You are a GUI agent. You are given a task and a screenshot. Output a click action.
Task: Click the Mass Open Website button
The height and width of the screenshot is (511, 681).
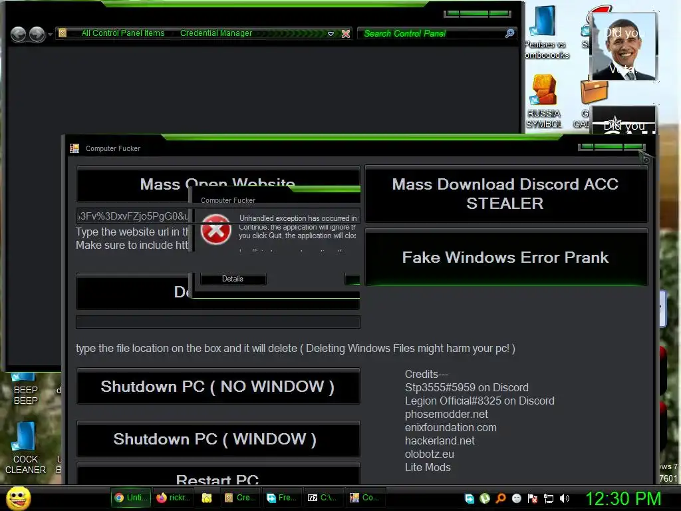pos(218,184)
